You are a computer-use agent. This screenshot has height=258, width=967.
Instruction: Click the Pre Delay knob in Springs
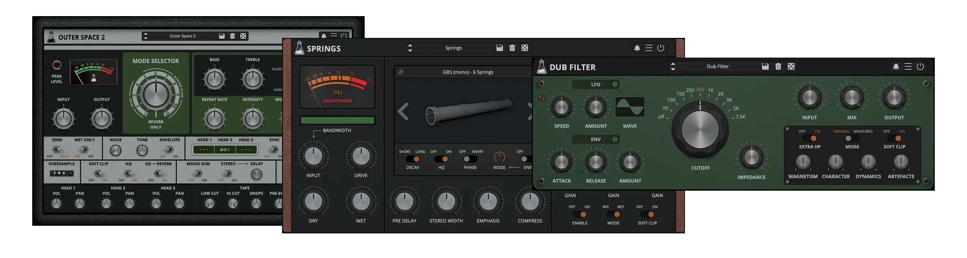click(x=405, y=202)
